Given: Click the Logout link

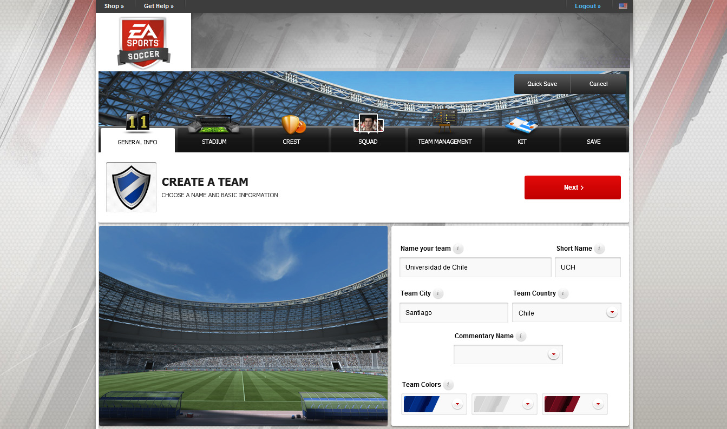Looking at the screenshot, I should [x=588, y=6].
